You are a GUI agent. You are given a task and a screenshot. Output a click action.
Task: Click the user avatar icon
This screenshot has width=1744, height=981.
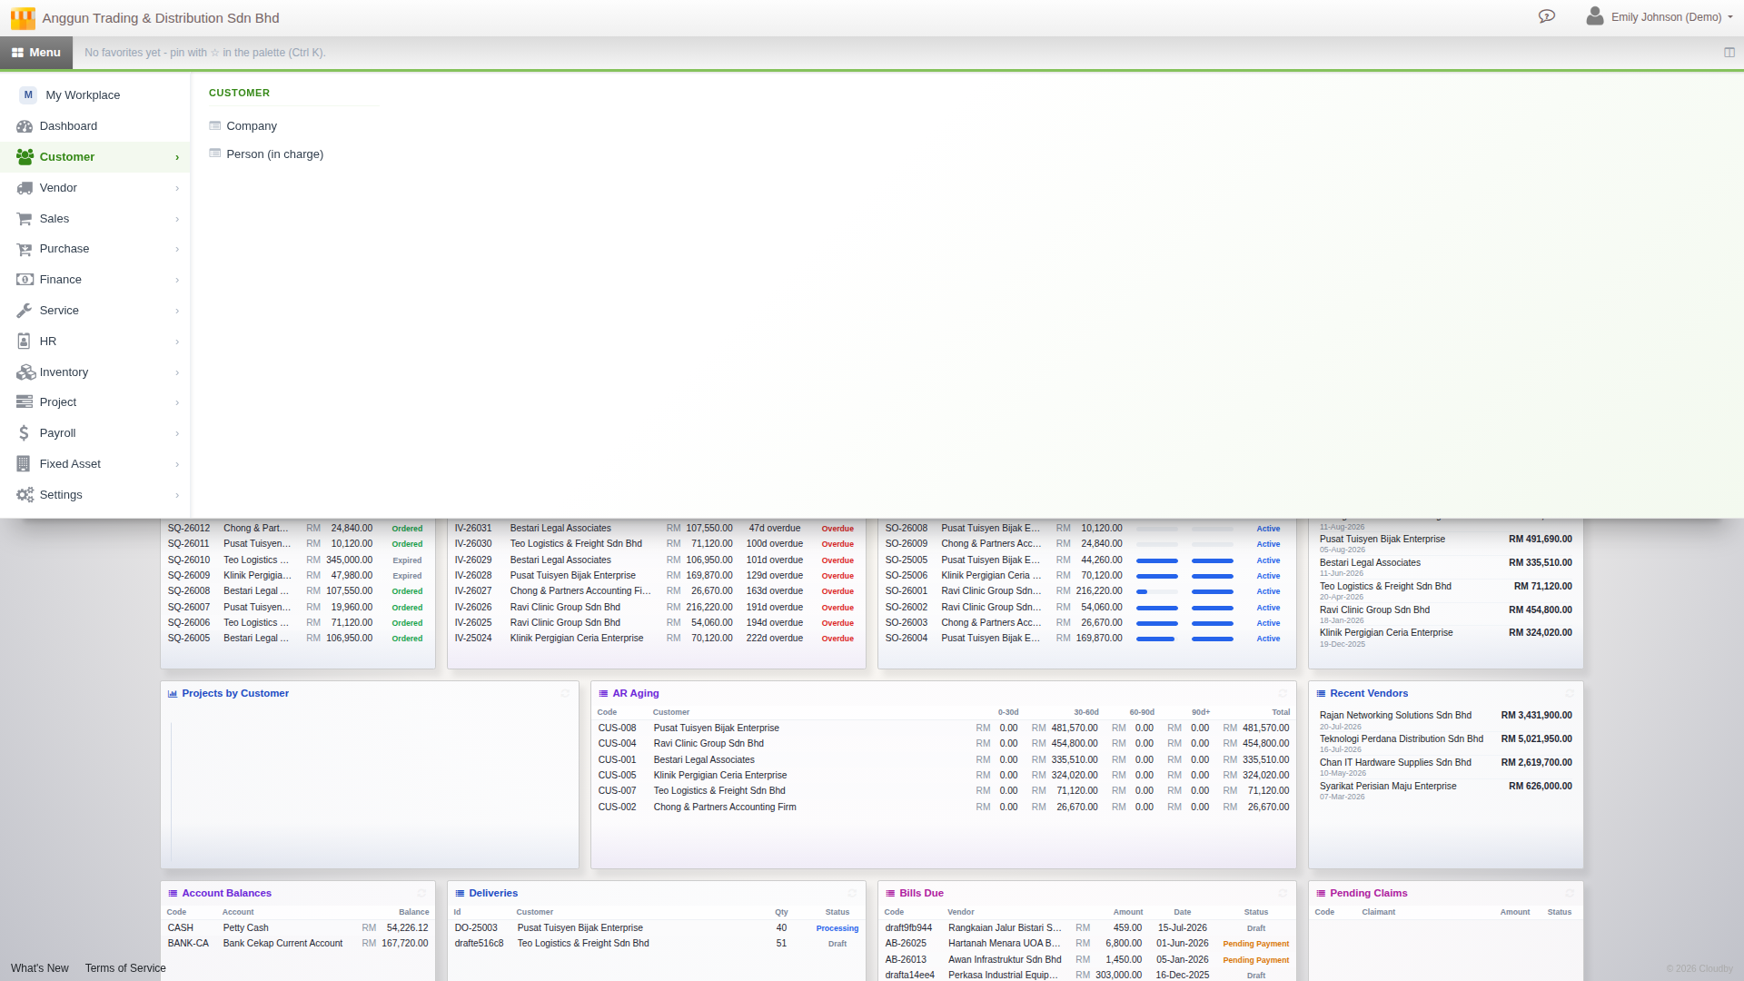point(1594,16)
